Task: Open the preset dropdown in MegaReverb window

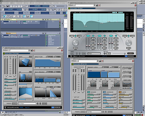Action: [29, 50]
